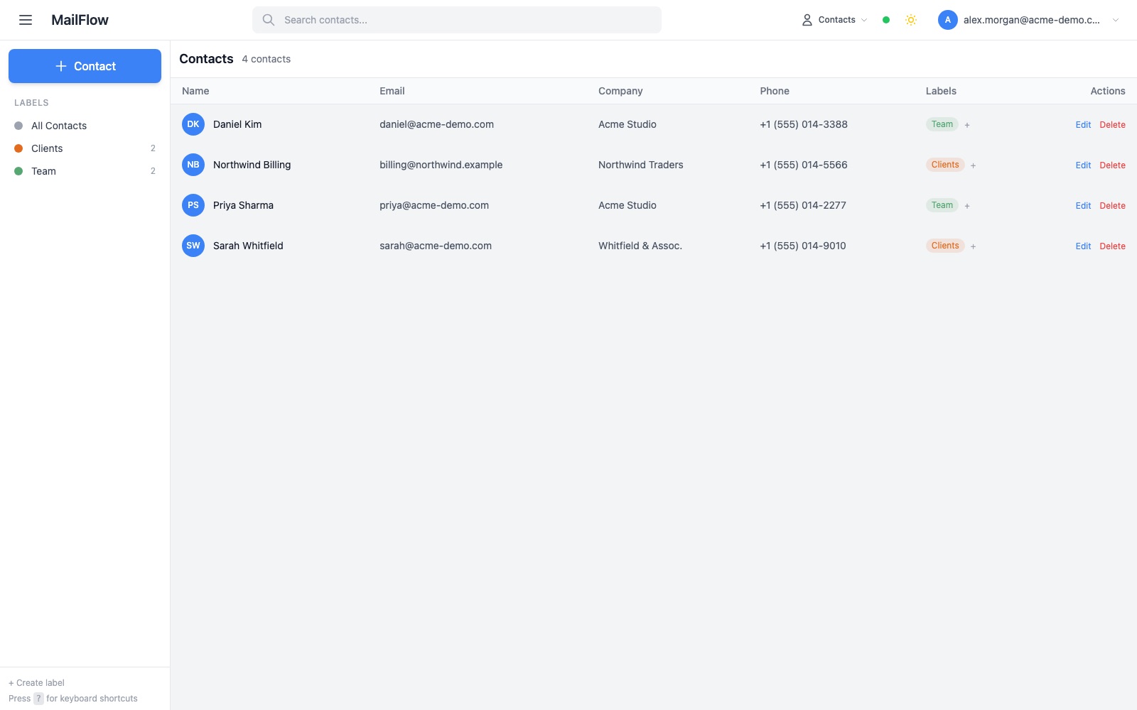Click the Company column header
The image size is (1137, 710).
(x=620, y=91)
